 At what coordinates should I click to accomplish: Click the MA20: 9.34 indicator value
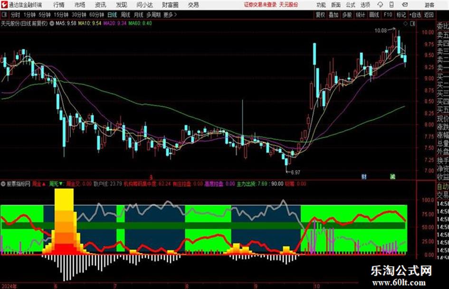tap(115, 23)
